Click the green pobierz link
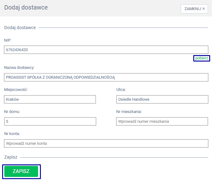 pos(202,58)
